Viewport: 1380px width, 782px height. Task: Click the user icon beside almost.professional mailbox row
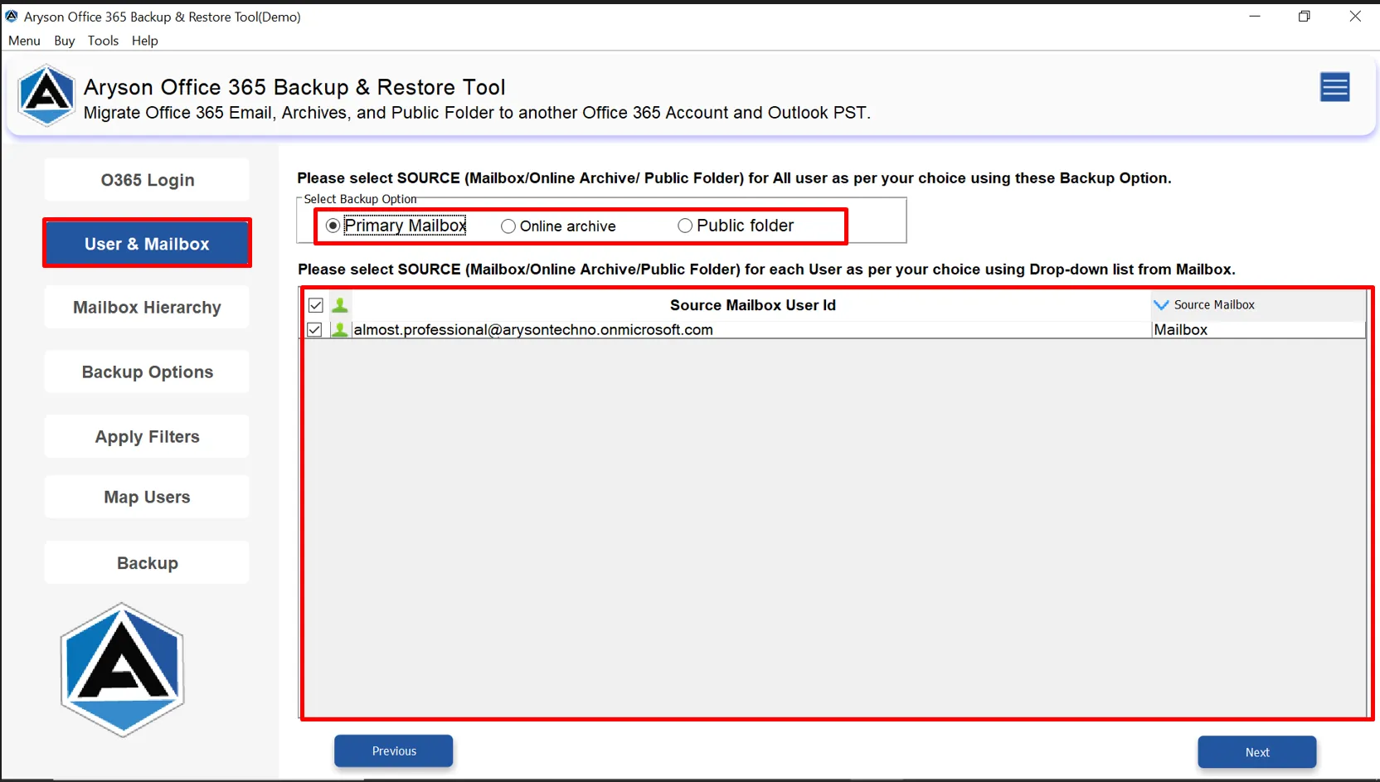point(340,329)
